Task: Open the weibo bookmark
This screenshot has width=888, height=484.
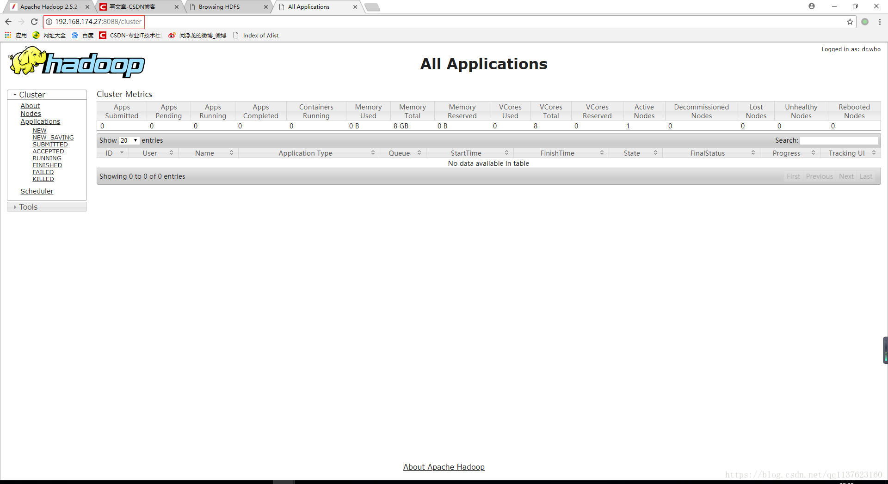Action: click(197, 35)
